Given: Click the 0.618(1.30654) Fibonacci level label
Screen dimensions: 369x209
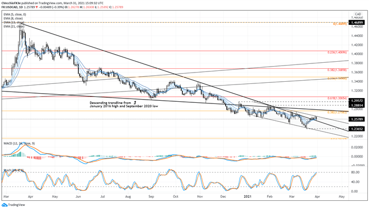Looking at the screenshot, I should pos(337,98).
